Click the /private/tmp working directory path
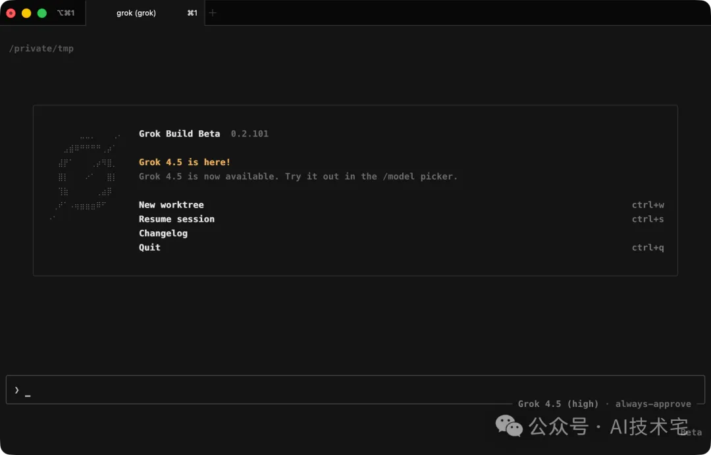The width and height of the screenshot is (711, 455). coord(41,49)
